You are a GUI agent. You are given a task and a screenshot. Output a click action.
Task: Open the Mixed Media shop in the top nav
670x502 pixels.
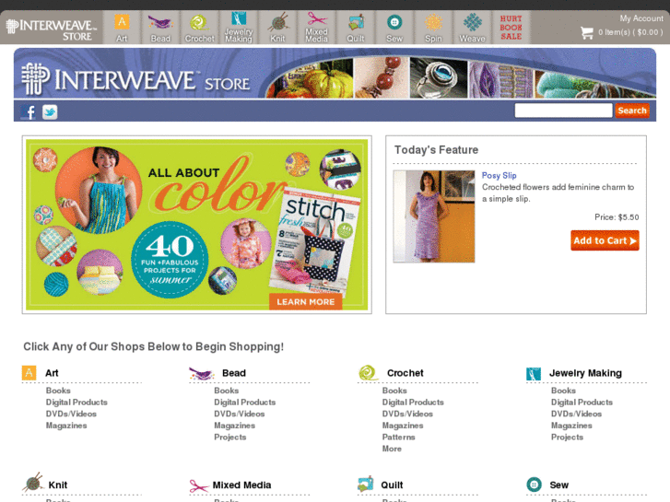316,28
